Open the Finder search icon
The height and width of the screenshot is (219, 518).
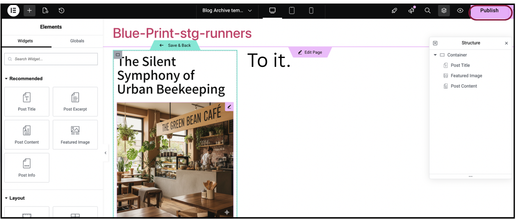[x=428, y=11]
